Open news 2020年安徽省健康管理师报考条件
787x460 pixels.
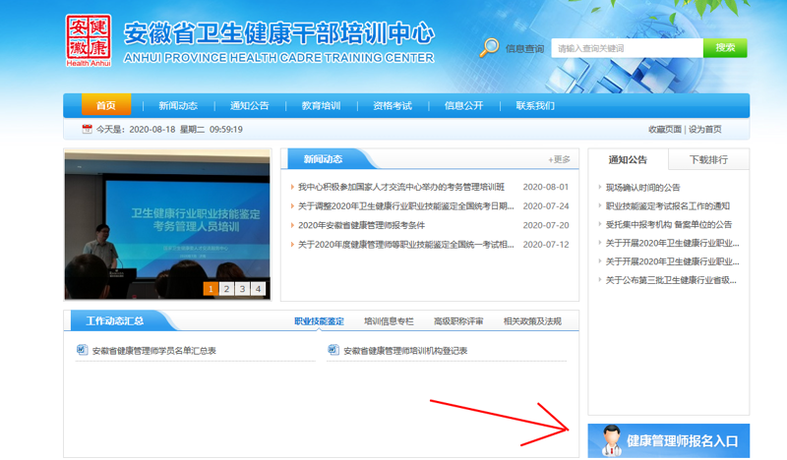[x=361, y=225]
